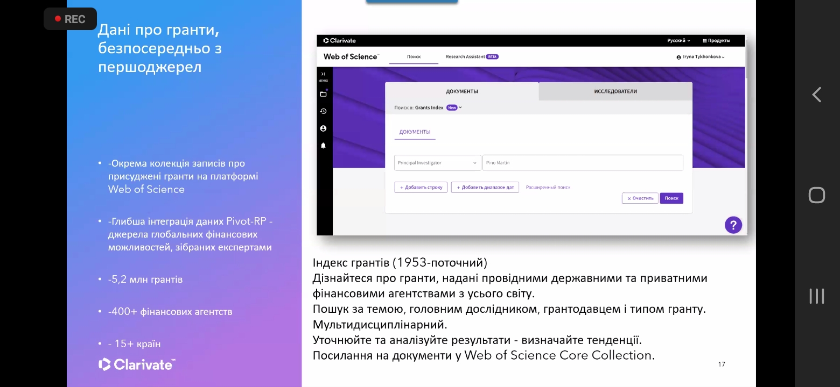Tap the Android back navigation arrow

pyautogui.click(x=817, y=95)
